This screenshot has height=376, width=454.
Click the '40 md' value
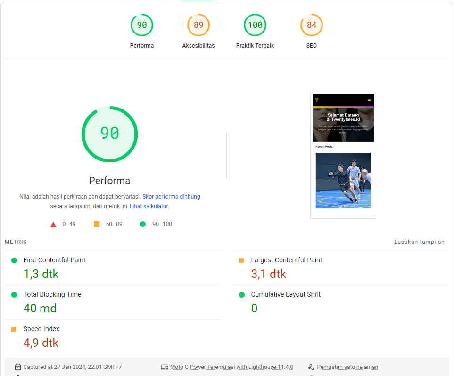point(40,308)
